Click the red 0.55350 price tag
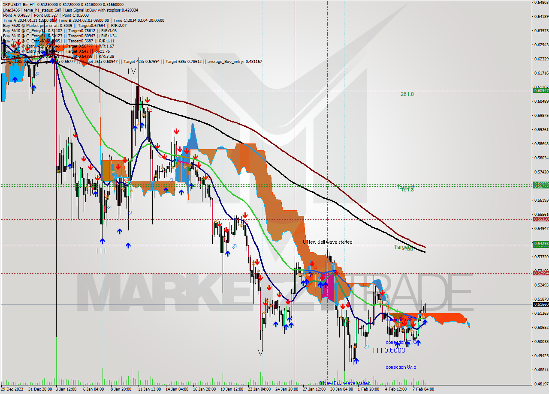Screen dimensions: 549x394 (540, 219)
